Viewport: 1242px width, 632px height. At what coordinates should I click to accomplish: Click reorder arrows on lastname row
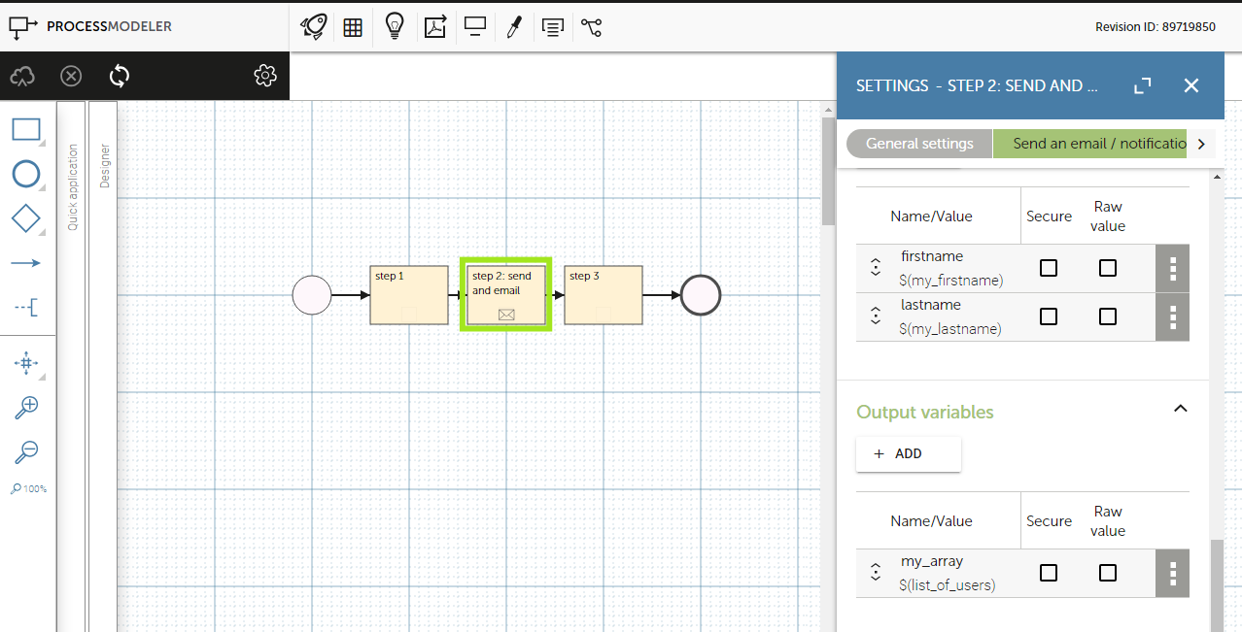pyautogui.click(x=876, y=316)
